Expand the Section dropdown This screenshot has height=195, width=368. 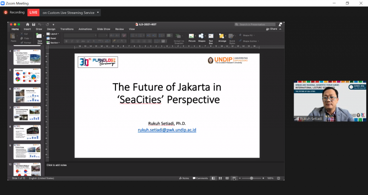point(55,42)
